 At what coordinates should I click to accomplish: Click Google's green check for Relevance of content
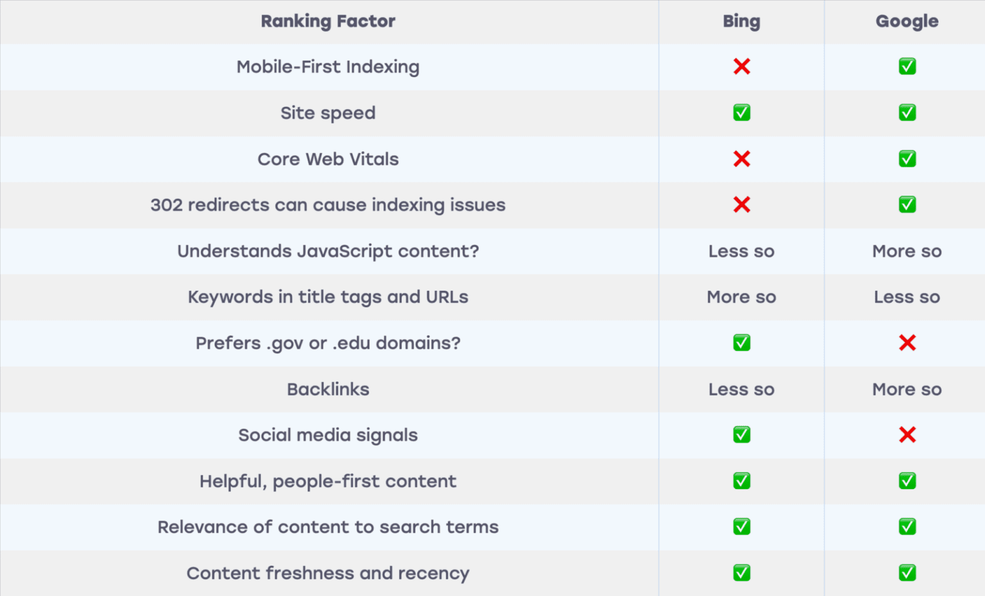pyautogui.click(x=907, y=527)
